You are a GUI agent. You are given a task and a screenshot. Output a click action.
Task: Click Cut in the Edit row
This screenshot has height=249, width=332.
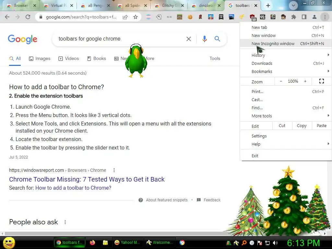(282, 125)
